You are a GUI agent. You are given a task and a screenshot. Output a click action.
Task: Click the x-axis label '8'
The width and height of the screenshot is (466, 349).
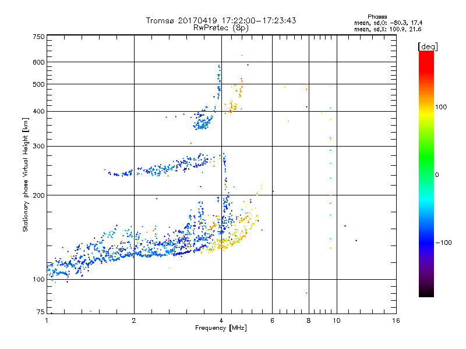(309, 320)
